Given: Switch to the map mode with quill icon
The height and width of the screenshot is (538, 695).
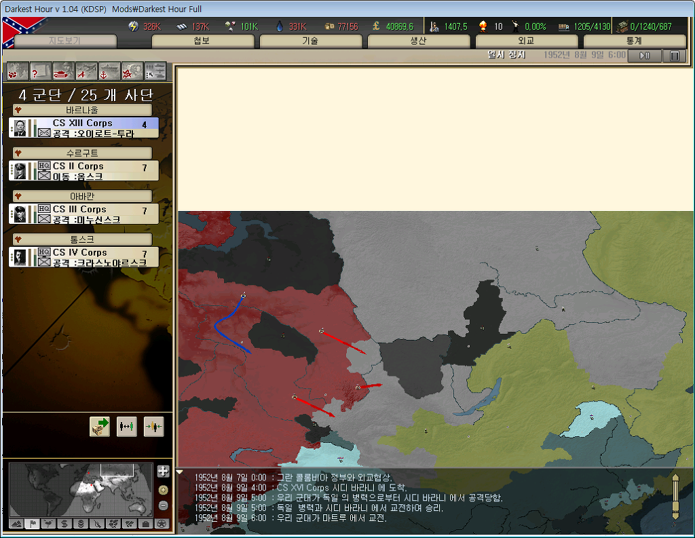Looking at the screenshot, I should click(97, 524).
